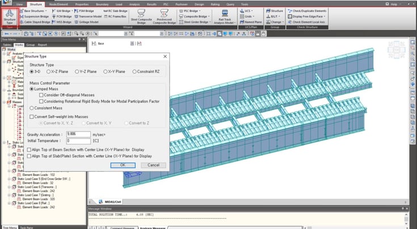Open Rail Track Analysis Model tool

(x=224, y=16)
